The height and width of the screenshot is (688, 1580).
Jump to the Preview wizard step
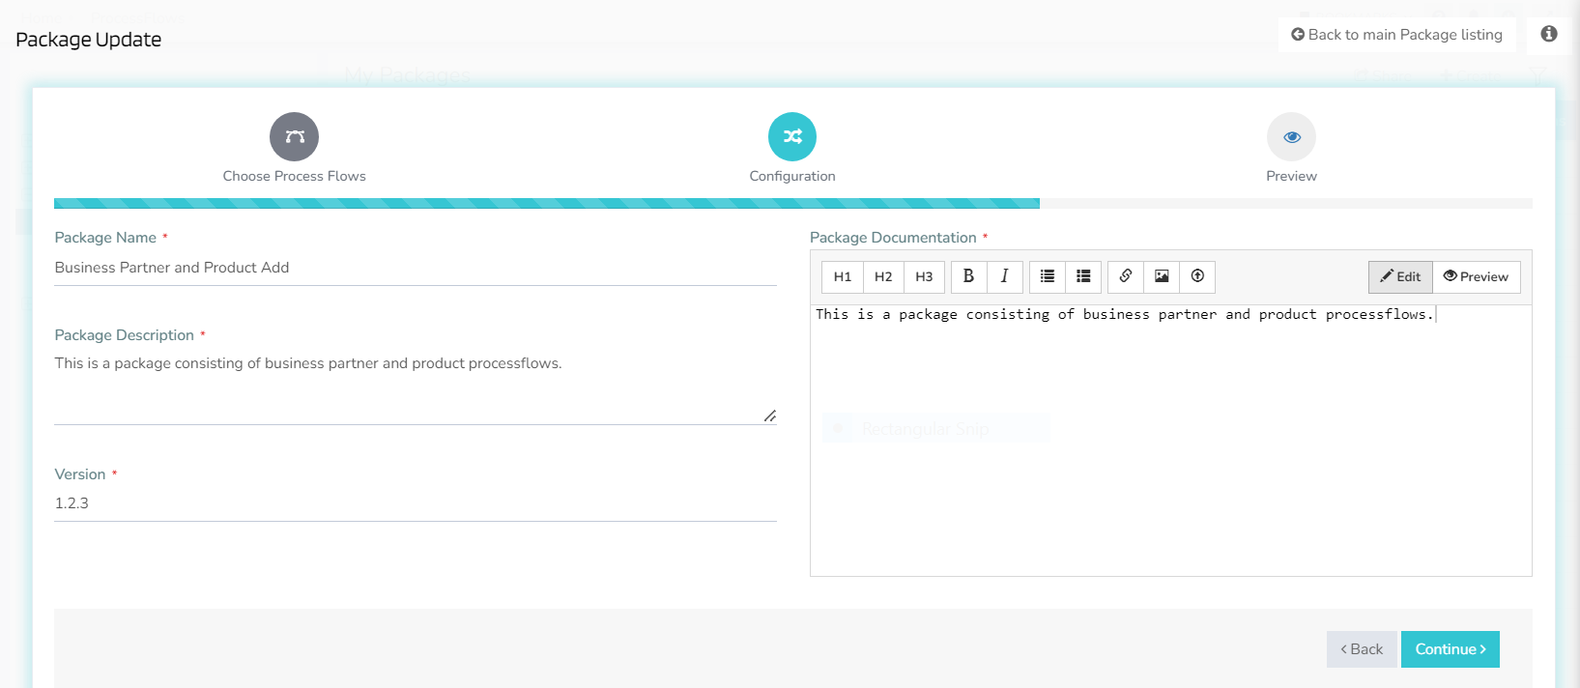coord(1291,137)
